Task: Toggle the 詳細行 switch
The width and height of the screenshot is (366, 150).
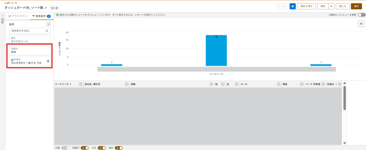Action: [x=85, y=148]
